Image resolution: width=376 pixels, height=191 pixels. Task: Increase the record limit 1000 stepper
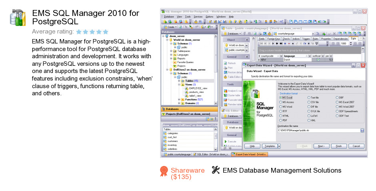pos(351,43)
